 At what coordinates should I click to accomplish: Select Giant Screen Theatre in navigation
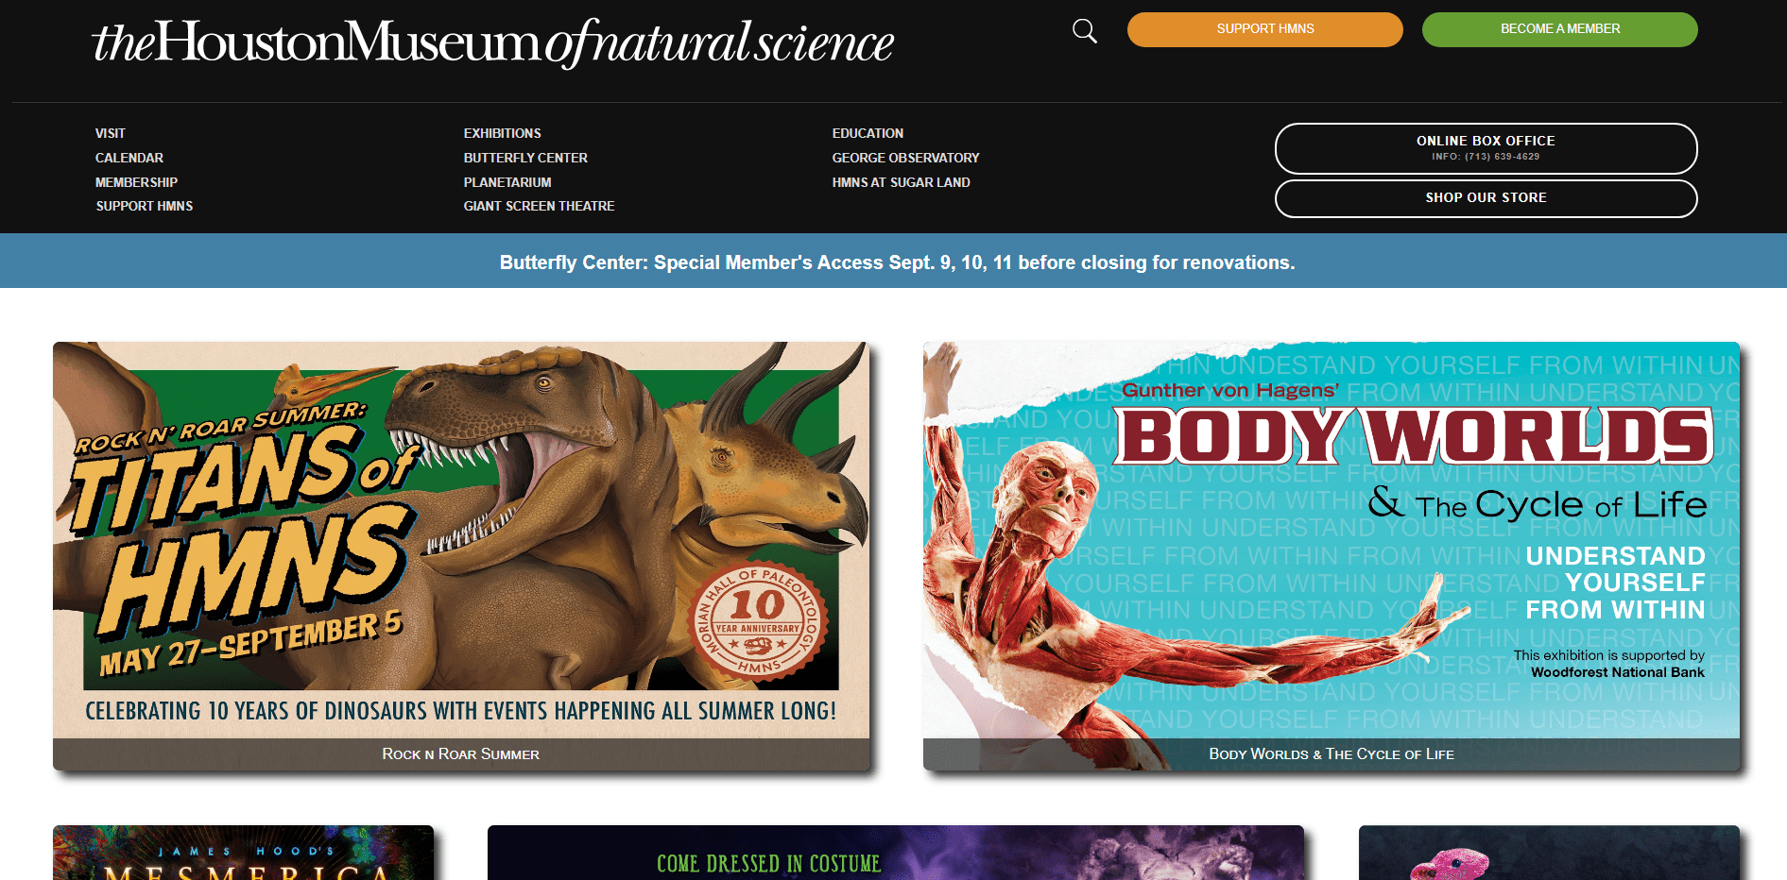point(540,206)
